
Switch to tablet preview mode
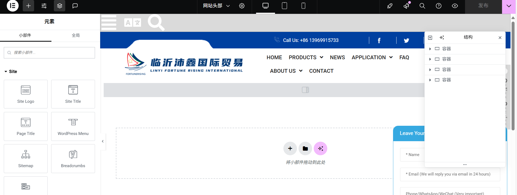coord(284,6)
